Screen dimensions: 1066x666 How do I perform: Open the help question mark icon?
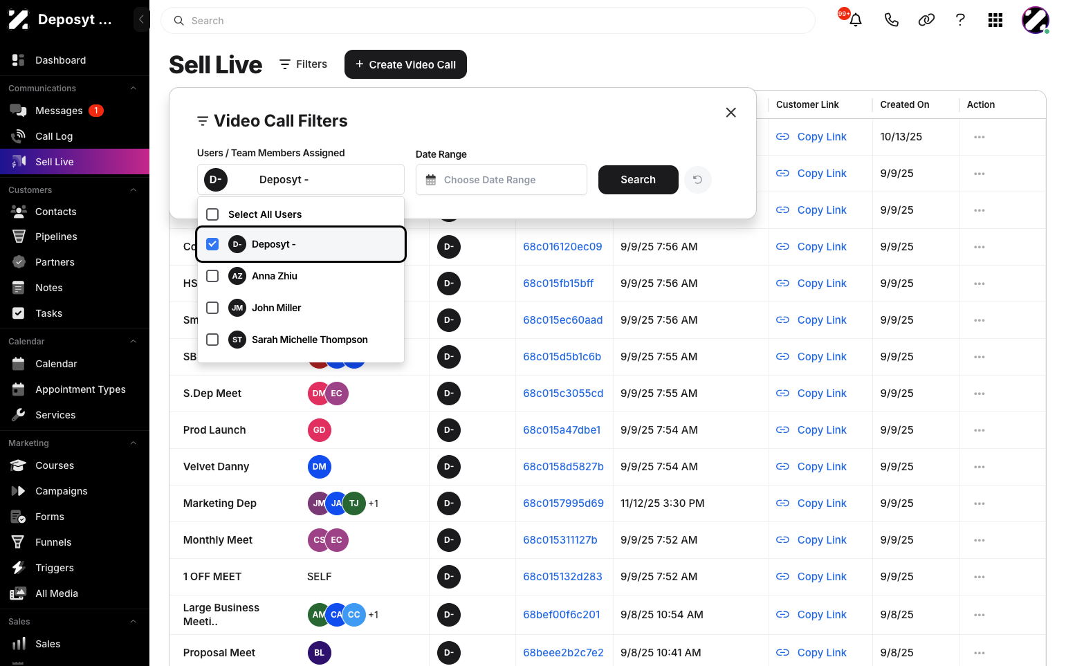(960, 20)
